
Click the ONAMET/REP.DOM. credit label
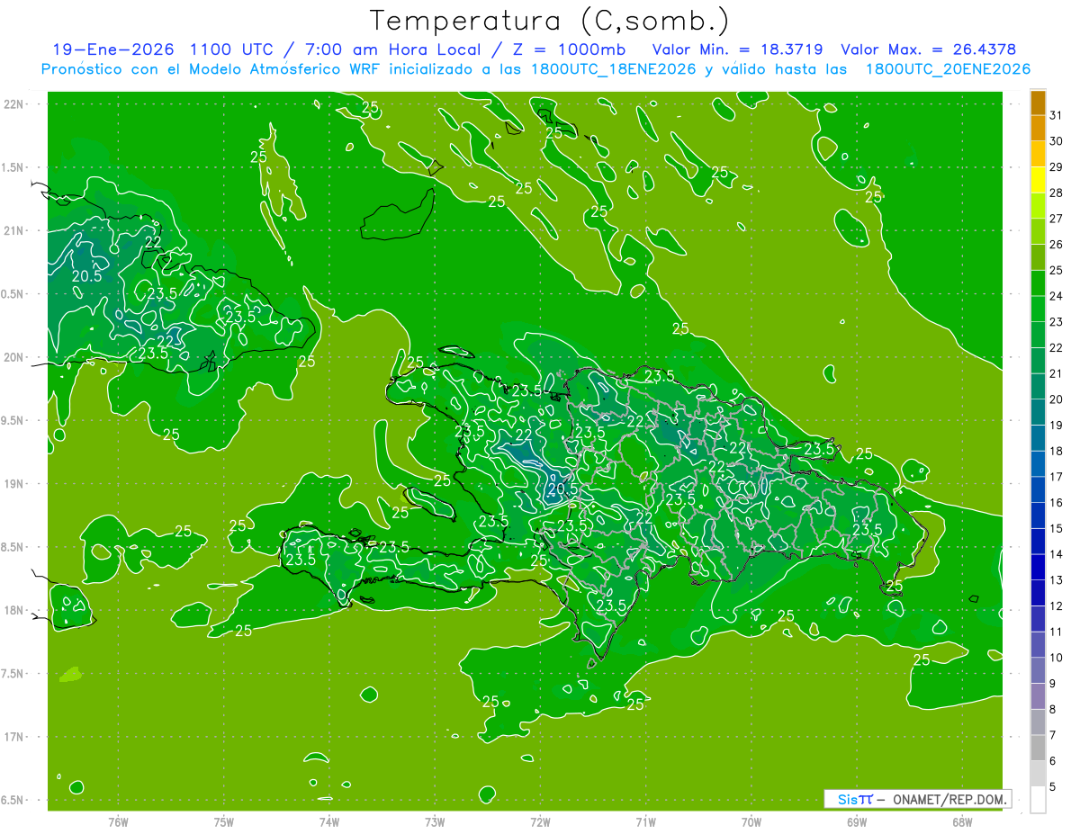click(949, 799)
